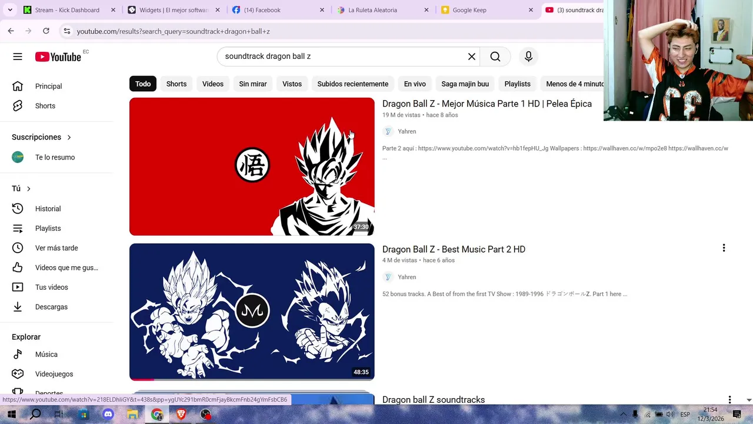The height and width of the screenshot is (424, 753).
Task: Open the blue Goku and Vegeta thumbnail
Action: tap(252, 312)
